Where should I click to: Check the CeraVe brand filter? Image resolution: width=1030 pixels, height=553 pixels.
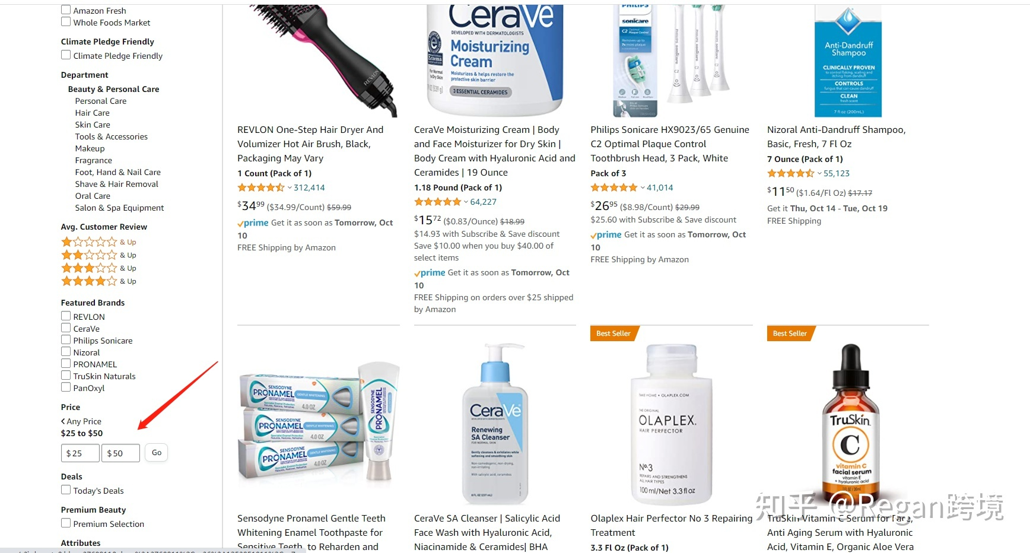pos(66,328)
